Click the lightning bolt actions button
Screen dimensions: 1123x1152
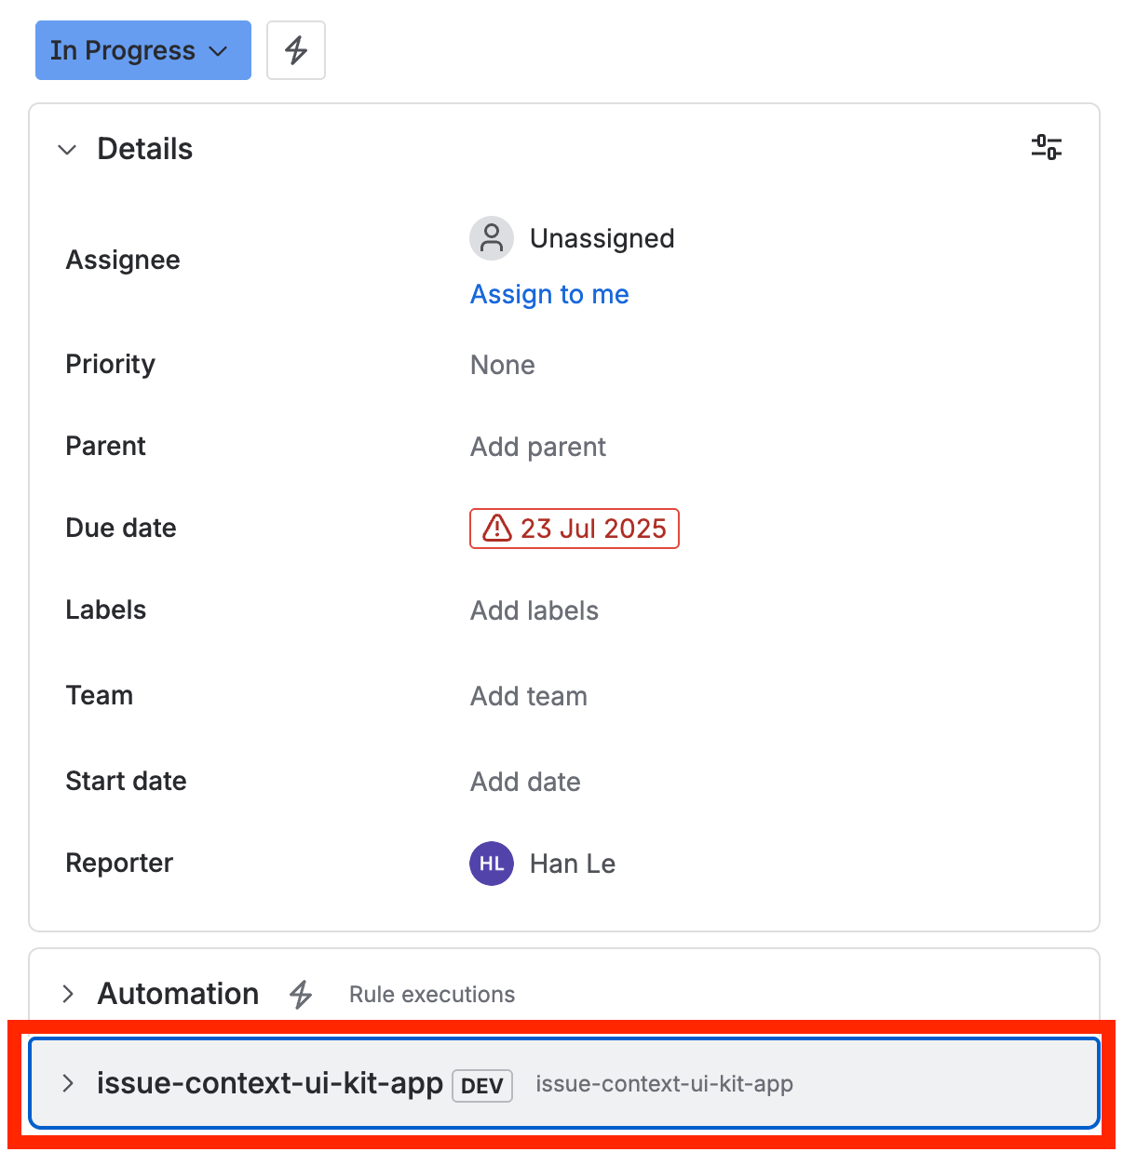[x=295, y=50]
